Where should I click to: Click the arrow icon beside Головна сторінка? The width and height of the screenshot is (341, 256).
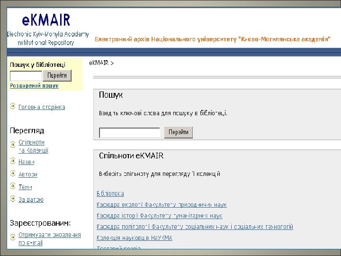point(13,106)
